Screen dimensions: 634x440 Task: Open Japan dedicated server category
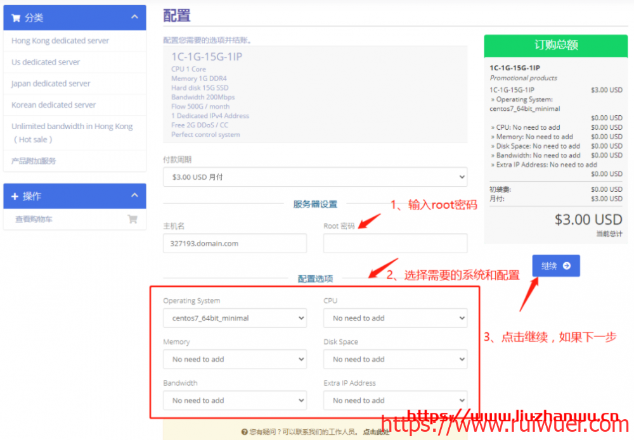coord(51,84)
